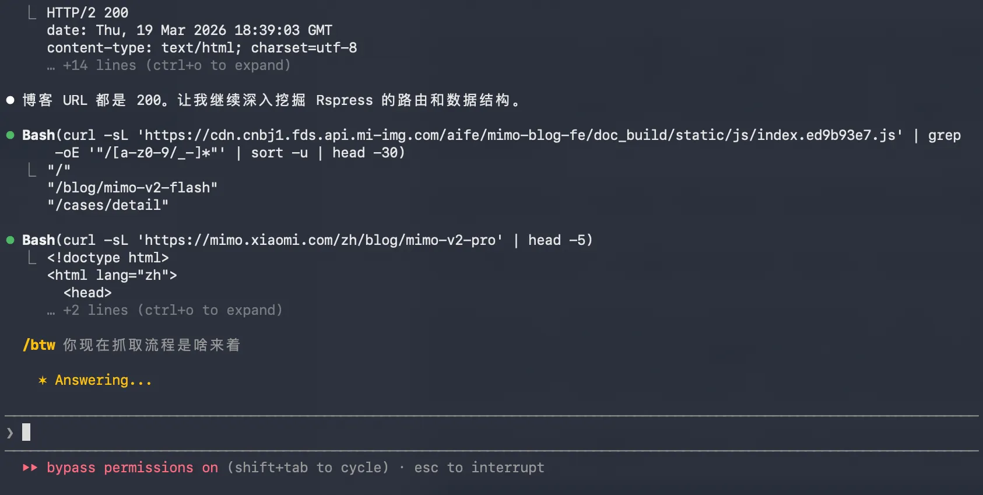Expand the +2 lines collapsed output
This screenshot has width=983, height=495.
coord(172,310)
